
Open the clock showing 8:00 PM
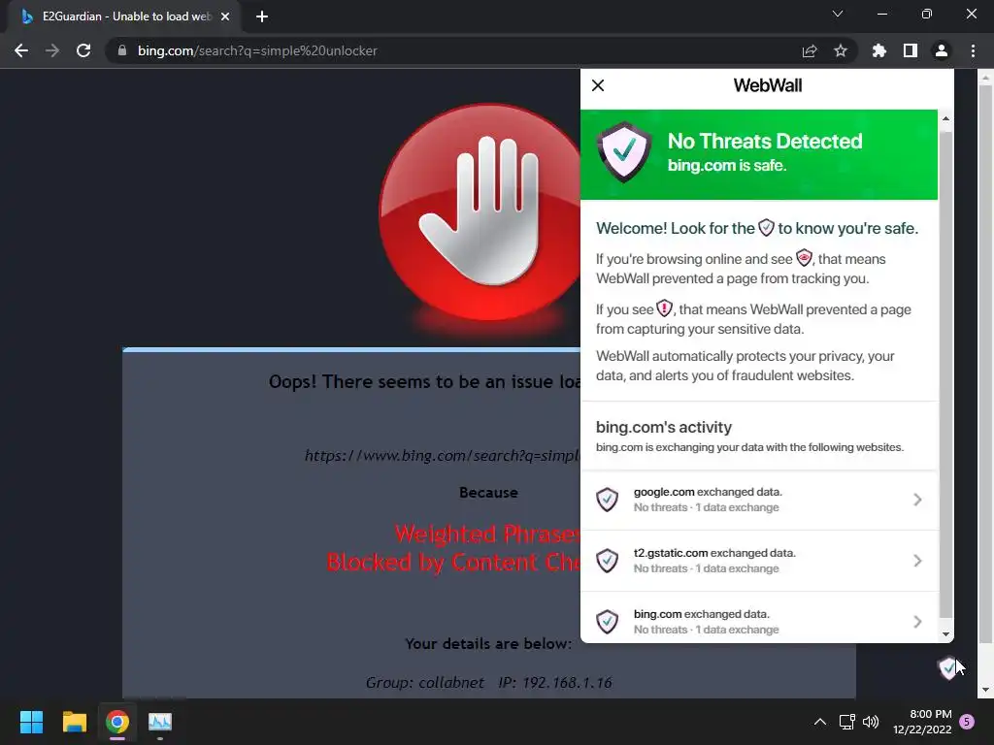(x=922, y=722)
